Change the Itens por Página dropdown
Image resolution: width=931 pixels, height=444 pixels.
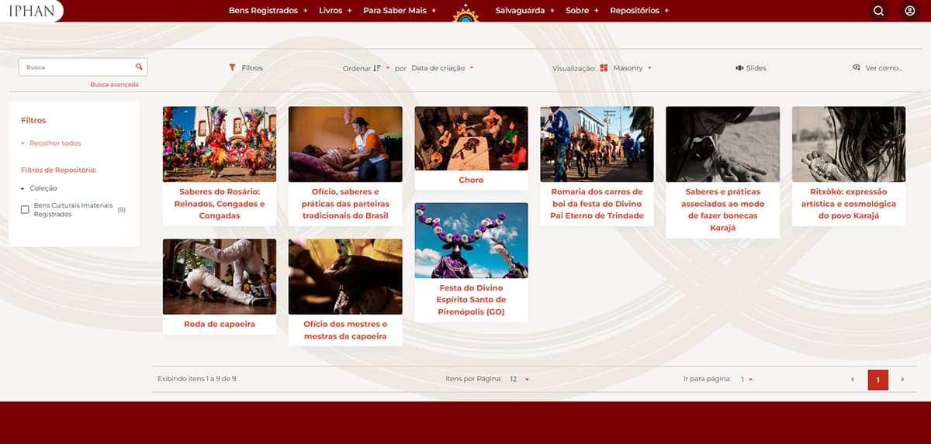tap(519, 380)
